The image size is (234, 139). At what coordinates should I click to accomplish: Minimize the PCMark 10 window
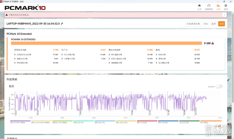(218, 1)
